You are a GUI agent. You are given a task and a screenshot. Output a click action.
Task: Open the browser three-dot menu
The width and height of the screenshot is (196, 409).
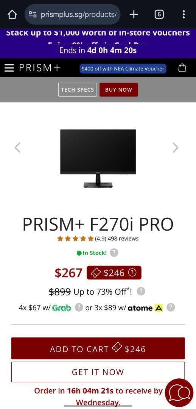point(184,14)
